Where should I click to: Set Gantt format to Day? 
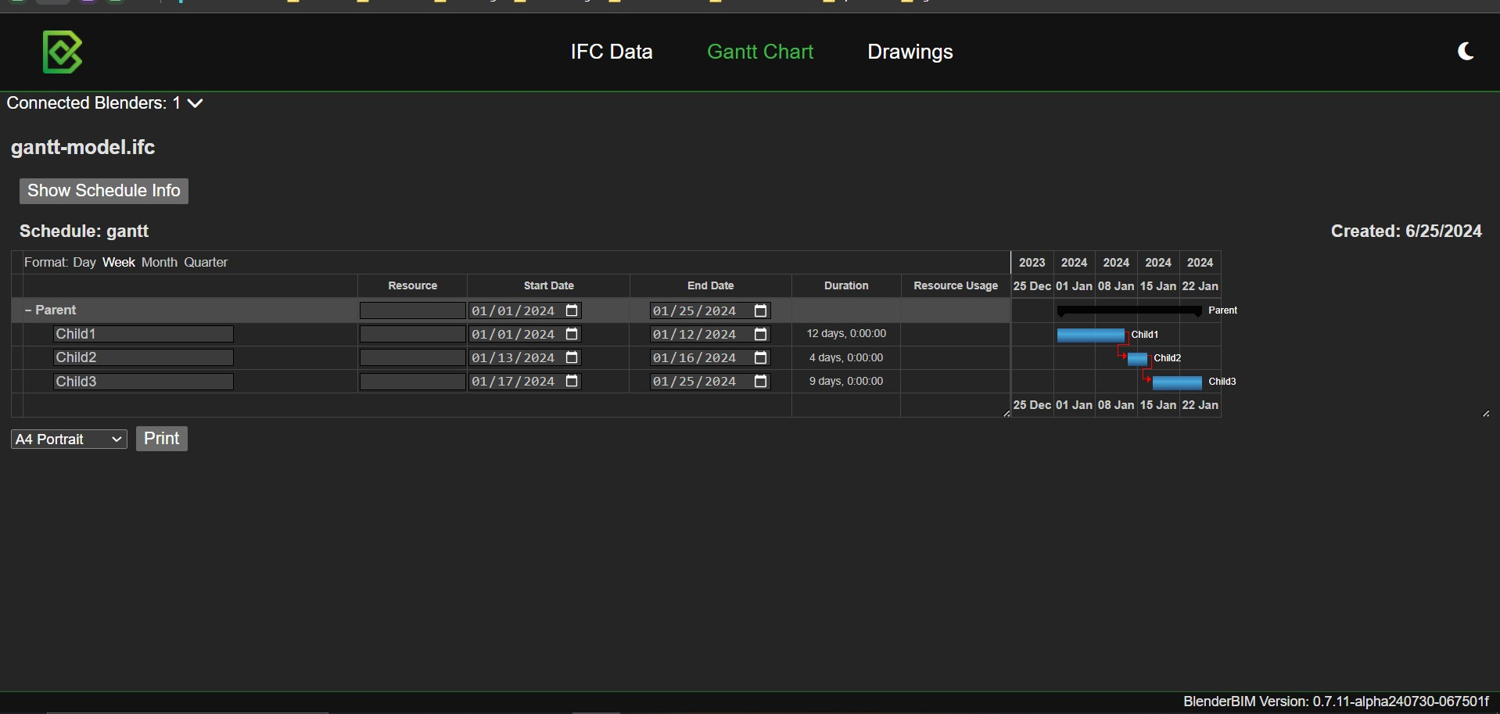84,262
